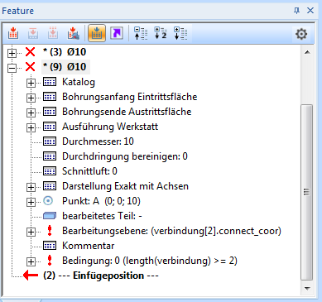Collapse the * (9) Ø10 node

pos(12,68)
